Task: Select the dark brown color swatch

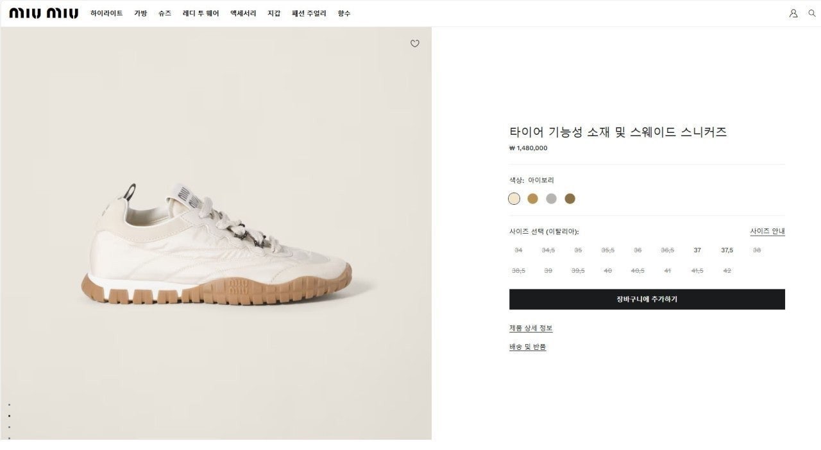Action: (x=570, y=198)
